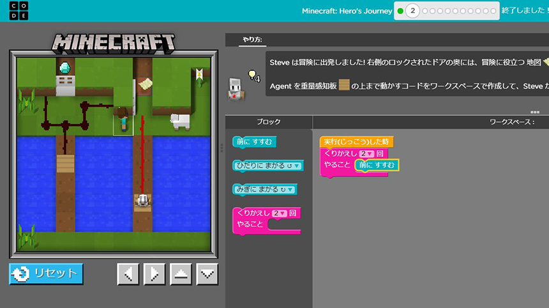Click the last level progress bubble
This screenshot has width=549, height=308.
[493, 11]
